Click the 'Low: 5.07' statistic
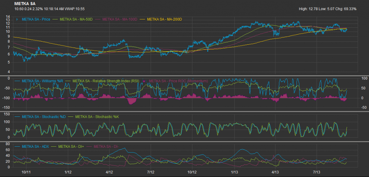The height and width of the screenshot is (177, 369). tap(326, 9)
